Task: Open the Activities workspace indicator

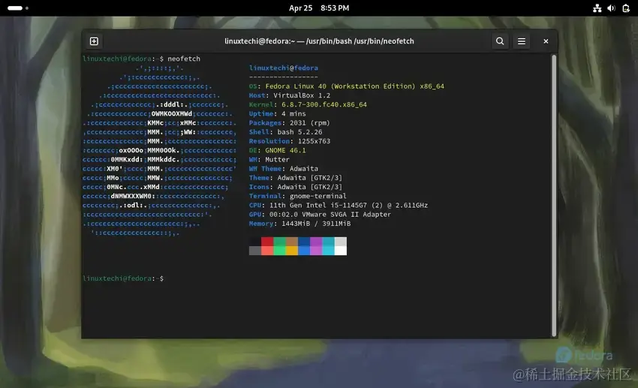Action: tap(18, 8)
